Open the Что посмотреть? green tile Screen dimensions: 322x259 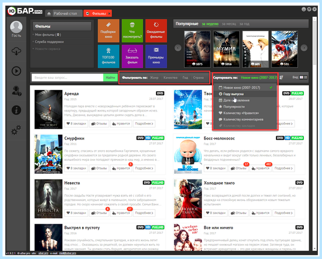pyautogui.click(x=132, y=31)
